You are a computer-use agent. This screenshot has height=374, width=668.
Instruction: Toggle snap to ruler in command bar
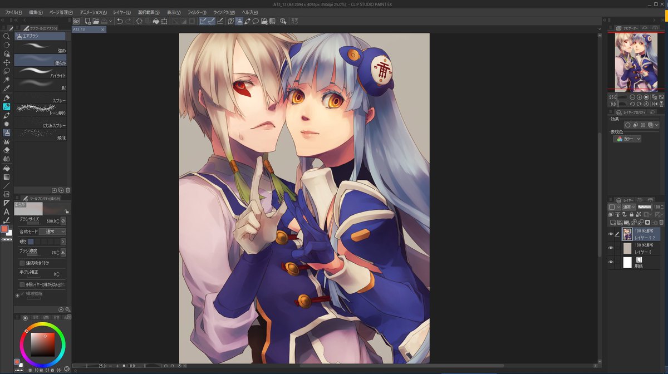click(203, 21)
